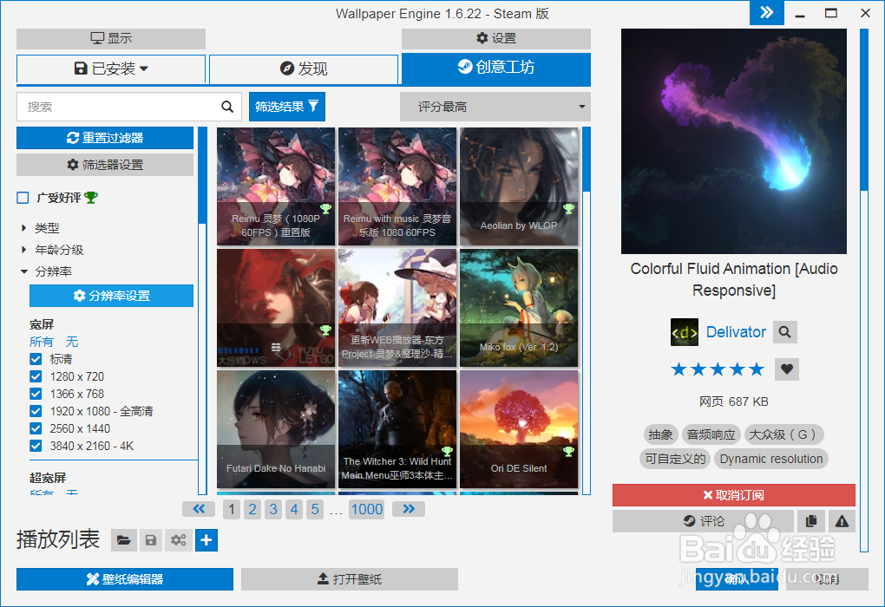The height and width of the screenshot is (607, 885).
Task: Go to page 3
Action: [x=273, y=509]
